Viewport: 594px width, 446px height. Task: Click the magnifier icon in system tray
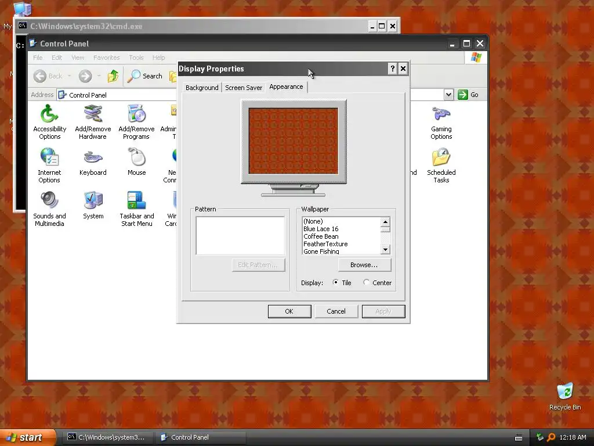coord(551,437)
